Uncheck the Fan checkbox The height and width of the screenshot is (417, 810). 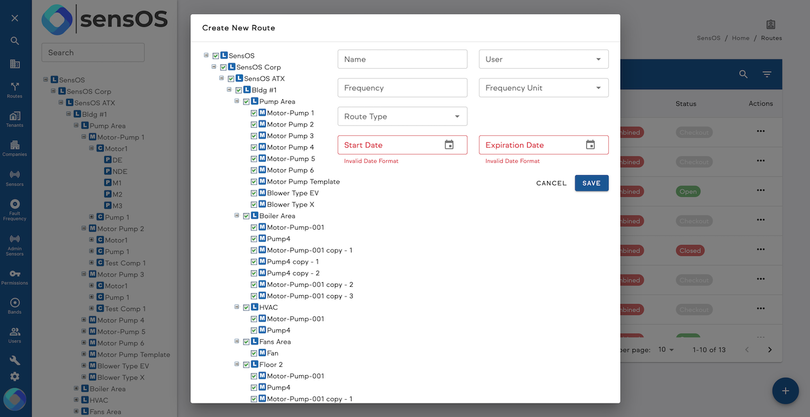[x=255, y=353]
